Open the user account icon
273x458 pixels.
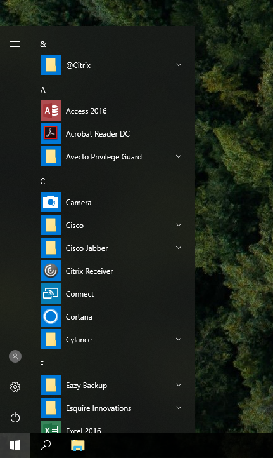point(15,356)
